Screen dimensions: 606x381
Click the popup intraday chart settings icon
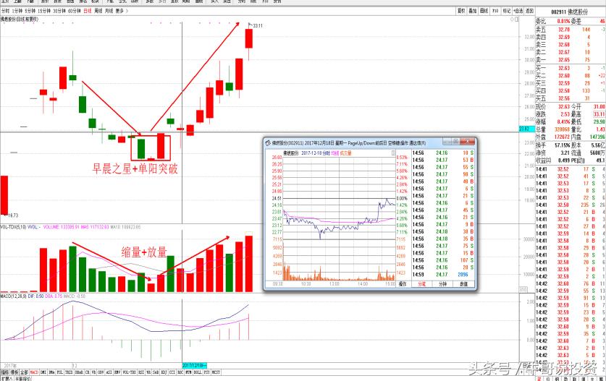click(x=393, y=153)
